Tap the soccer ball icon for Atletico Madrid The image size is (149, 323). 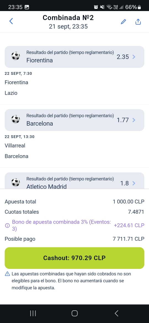coord(15,182)
